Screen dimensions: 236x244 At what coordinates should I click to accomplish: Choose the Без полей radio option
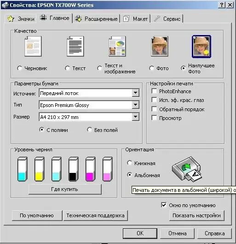coord(89,130)
